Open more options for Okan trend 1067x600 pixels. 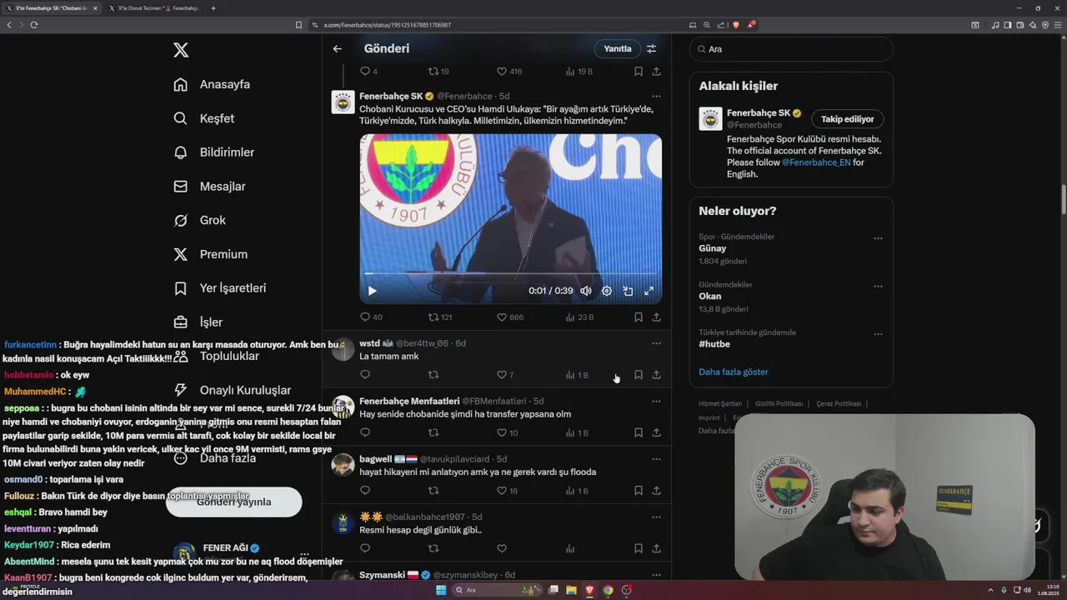[878, 287]
